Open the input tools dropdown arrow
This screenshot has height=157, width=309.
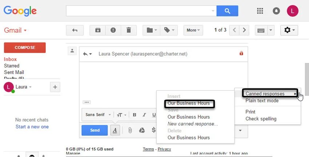click(x=270, y=30)
